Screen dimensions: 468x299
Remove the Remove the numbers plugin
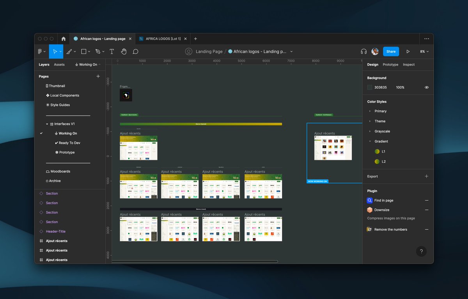(427, 230)
